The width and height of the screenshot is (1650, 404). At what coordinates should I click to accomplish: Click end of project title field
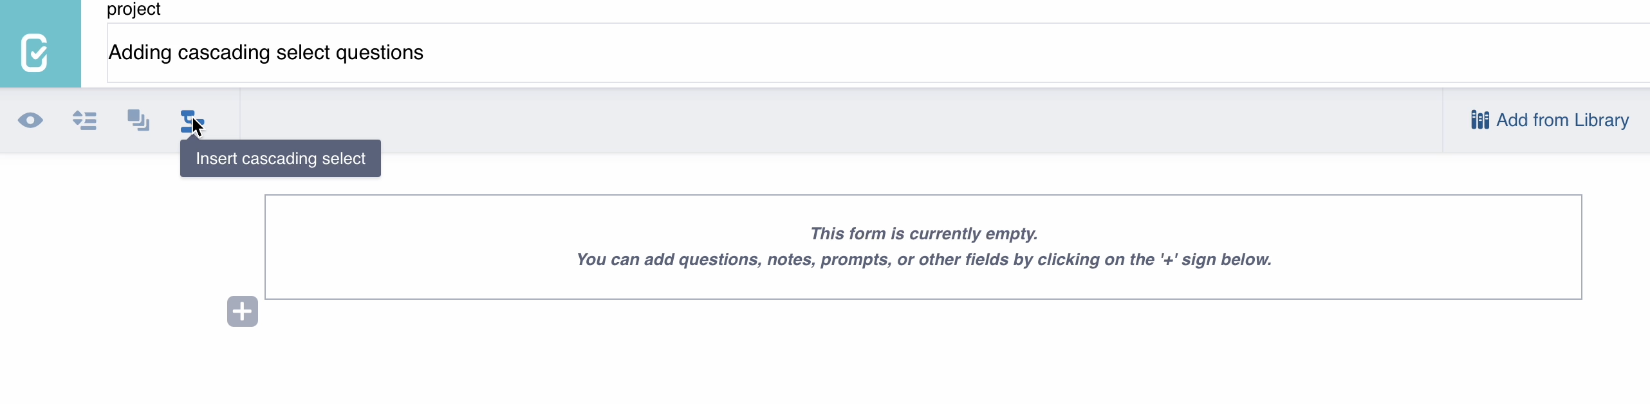point(1609,53)
